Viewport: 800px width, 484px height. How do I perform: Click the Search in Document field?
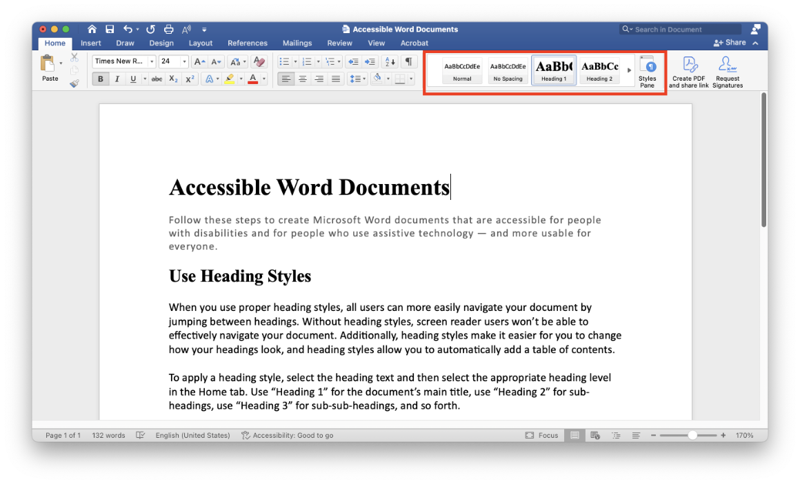click(679, 29)
